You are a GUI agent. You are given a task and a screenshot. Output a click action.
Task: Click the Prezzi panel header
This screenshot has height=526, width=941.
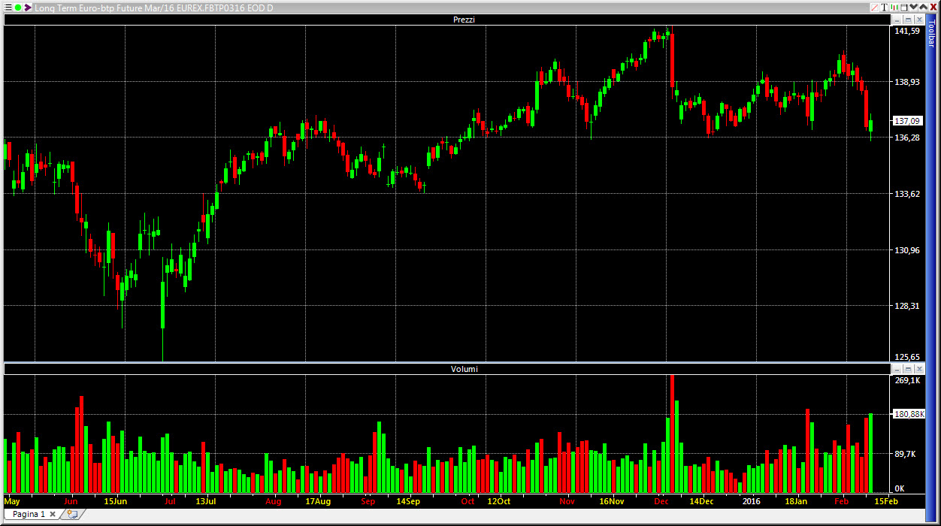click(447, 20)
